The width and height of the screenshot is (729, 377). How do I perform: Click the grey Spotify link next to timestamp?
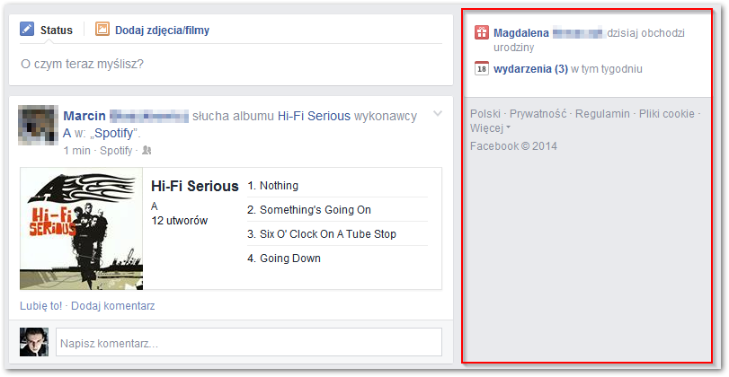(x=116, y=151)
